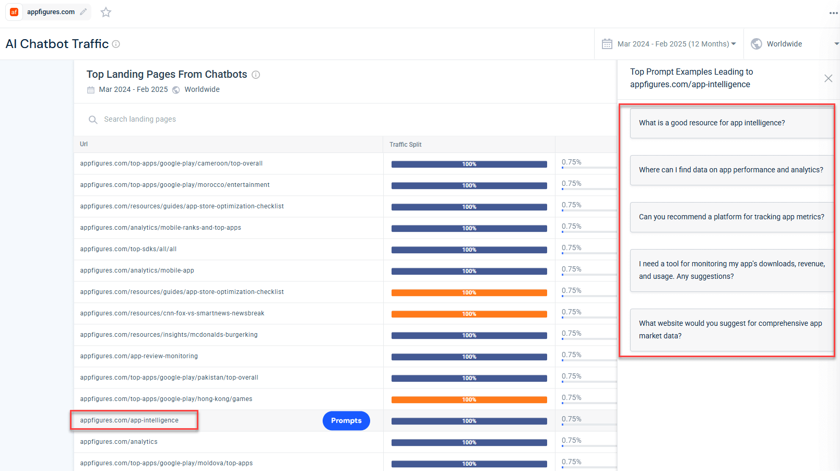The width and height of the screenshot is (840, 471).
Task: Select the appfigures.com/app-intelligence row URL
Action: (x=129, y=420)
